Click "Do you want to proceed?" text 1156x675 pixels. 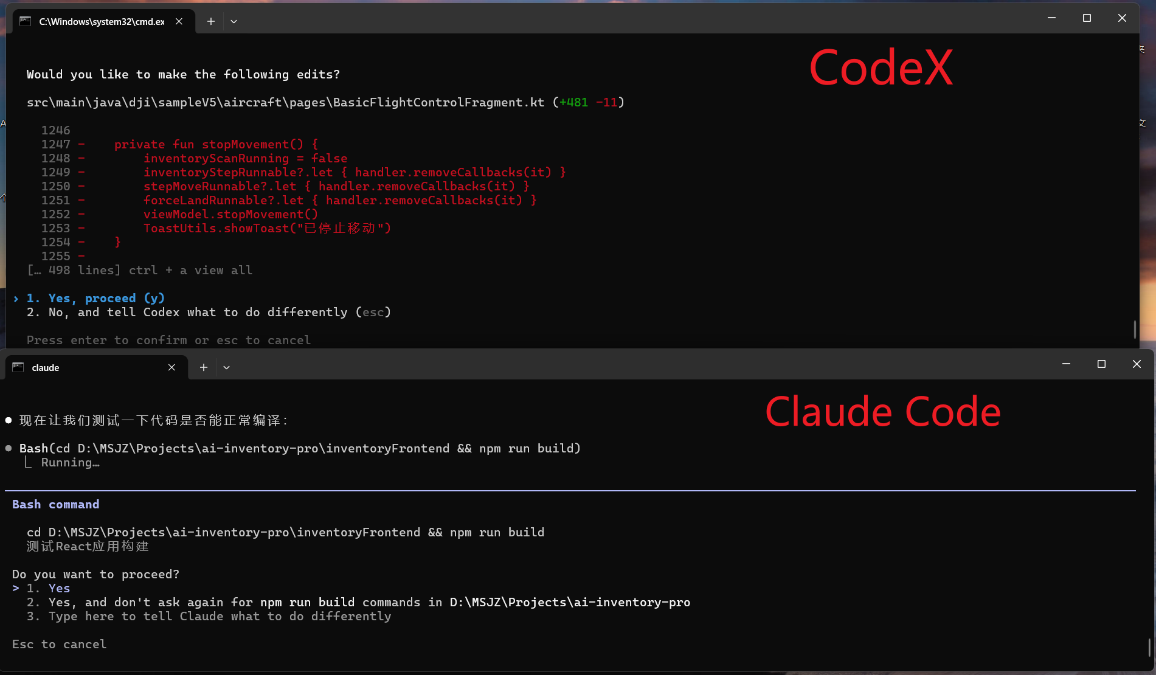[x=95, y=574]
